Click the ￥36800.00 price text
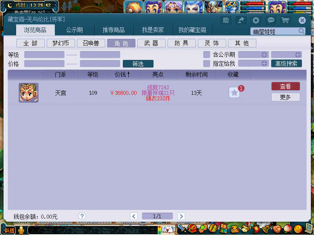 click(123, 93)
